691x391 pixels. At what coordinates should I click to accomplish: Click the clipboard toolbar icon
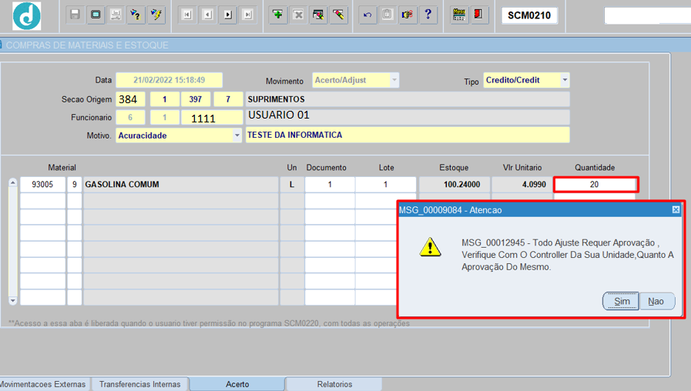(387, 15)
